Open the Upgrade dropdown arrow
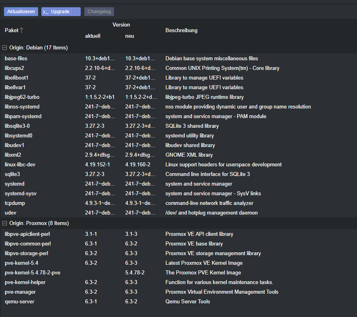Image resolution: width=357 pixels, height=317 pixels. point(76,12)
